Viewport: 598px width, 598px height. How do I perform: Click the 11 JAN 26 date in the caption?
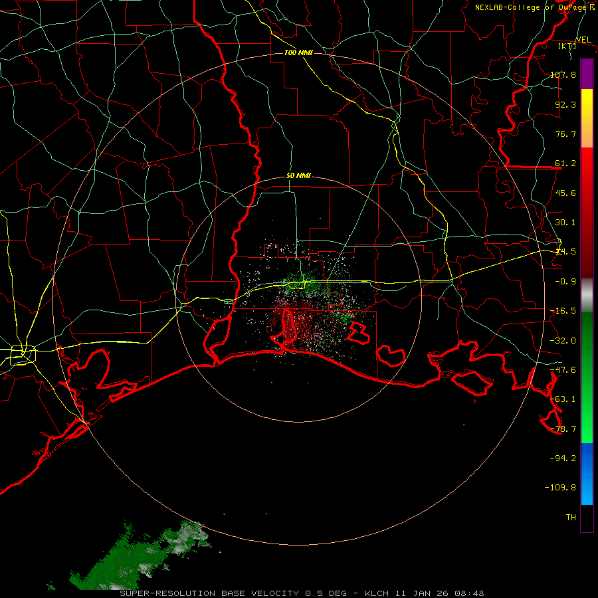coord(421,593)
